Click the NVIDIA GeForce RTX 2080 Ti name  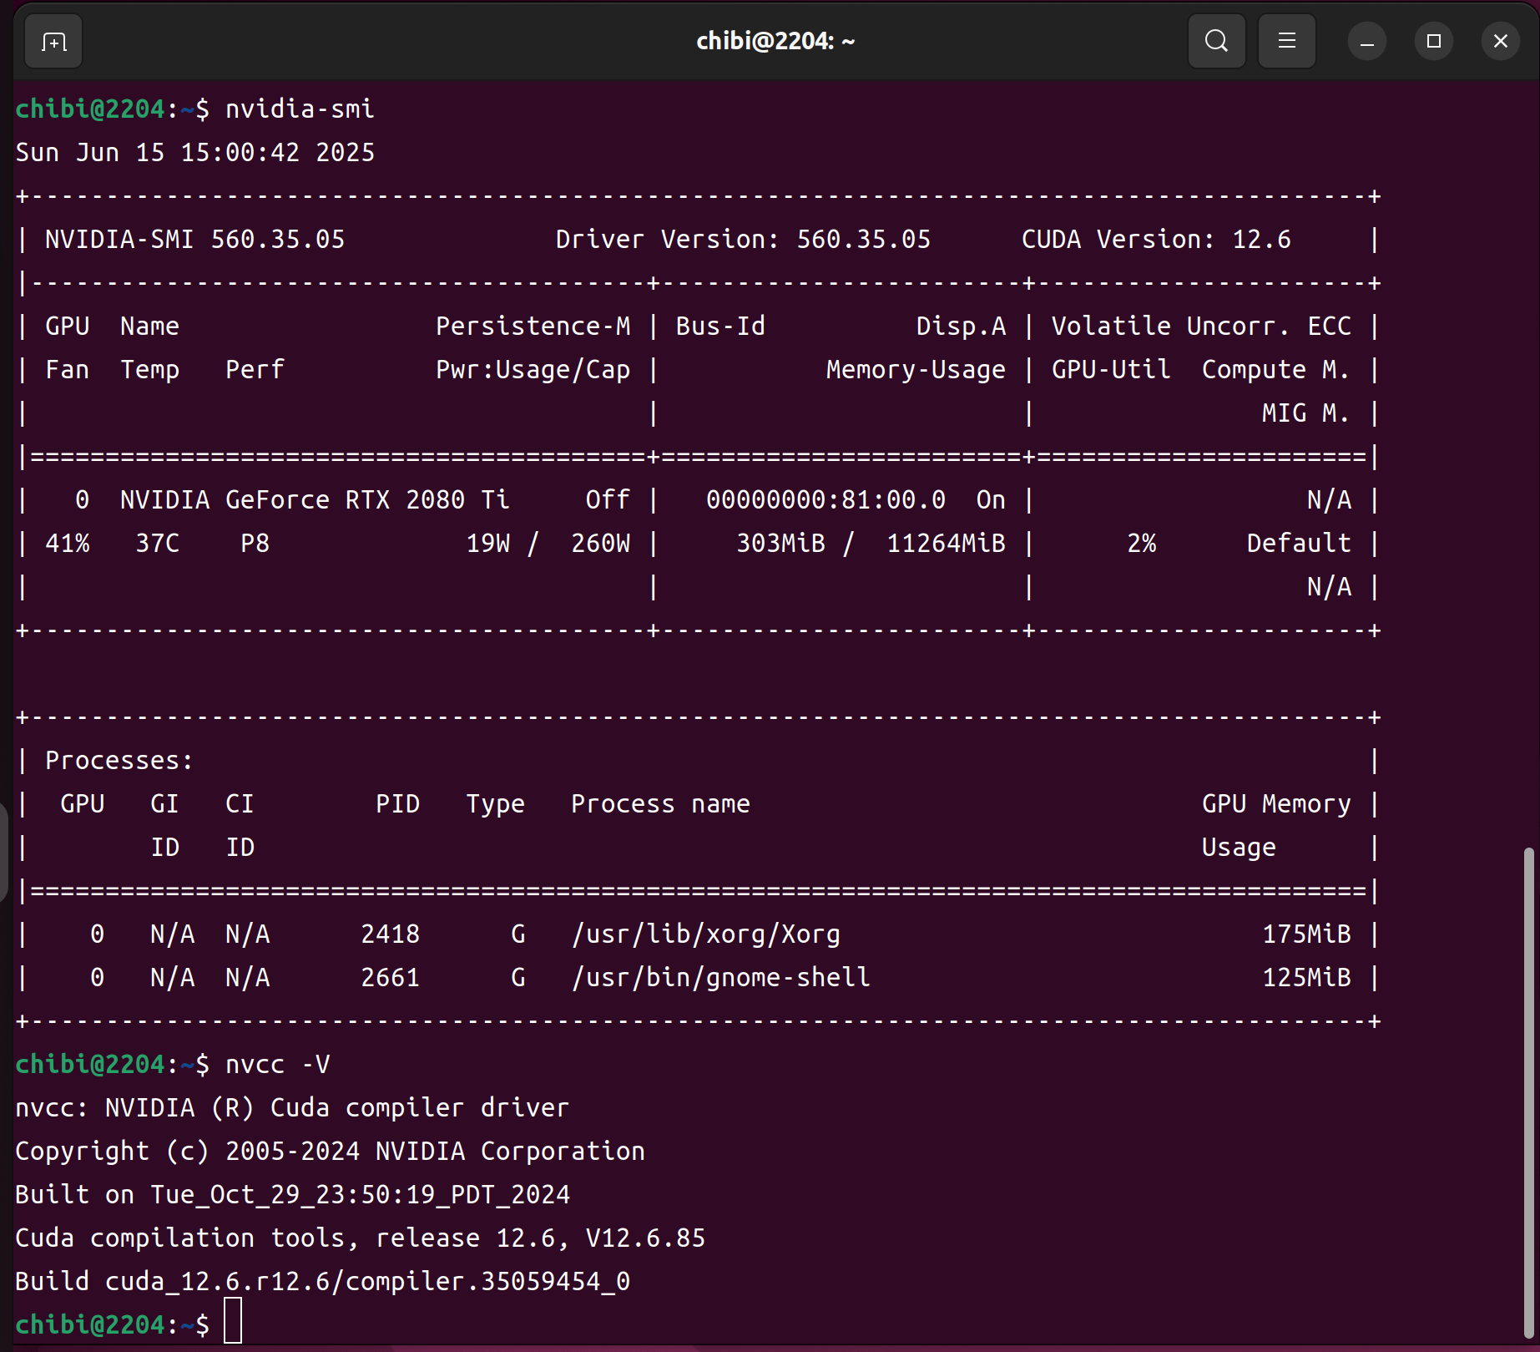coord(314,500)
